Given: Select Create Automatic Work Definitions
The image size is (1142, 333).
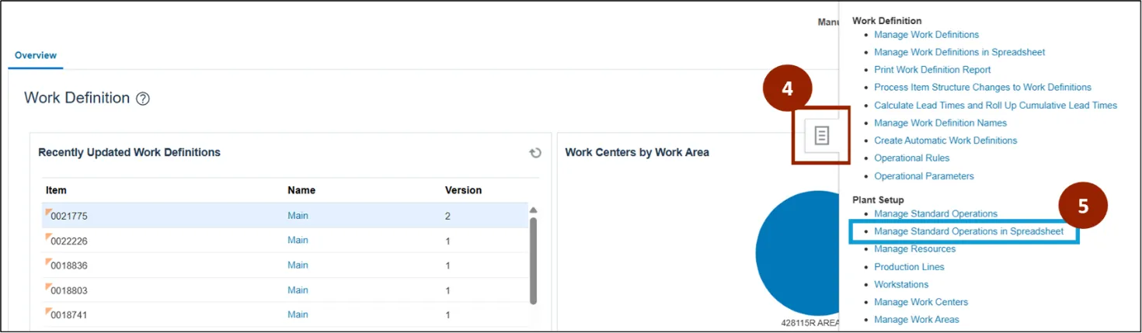Looking at the screenshot, I should click(945, 140).
